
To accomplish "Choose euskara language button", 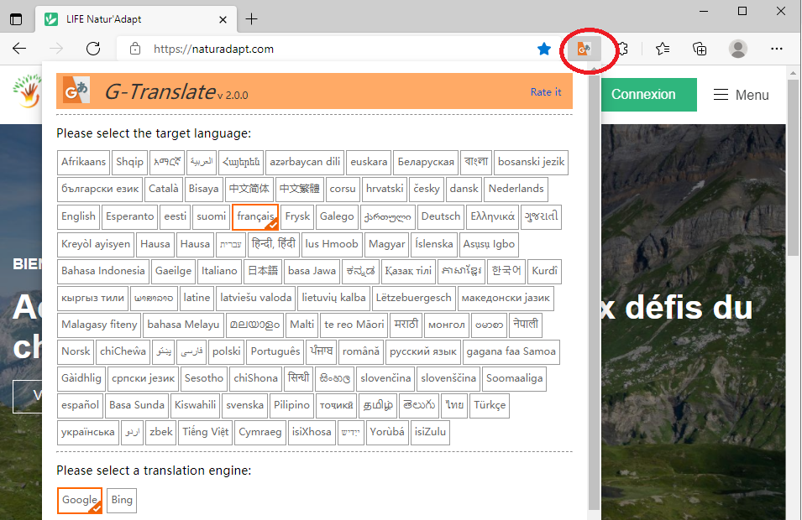I will tap(369, 162).
